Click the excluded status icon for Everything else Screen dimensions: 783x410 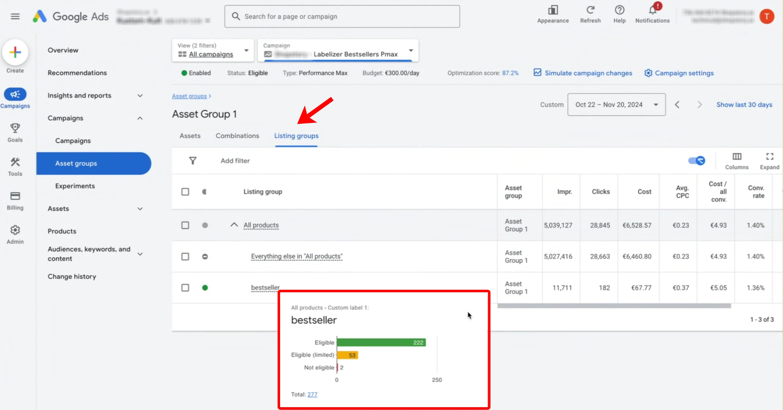coord(205,257)
